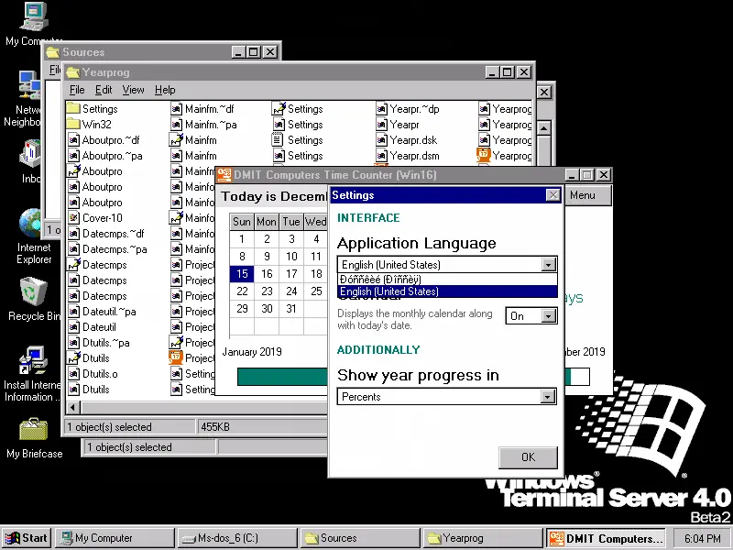Open the View menu in Yearprog
Image resolution: width=733 pixels, height=550 pixels.
point(133,90)
